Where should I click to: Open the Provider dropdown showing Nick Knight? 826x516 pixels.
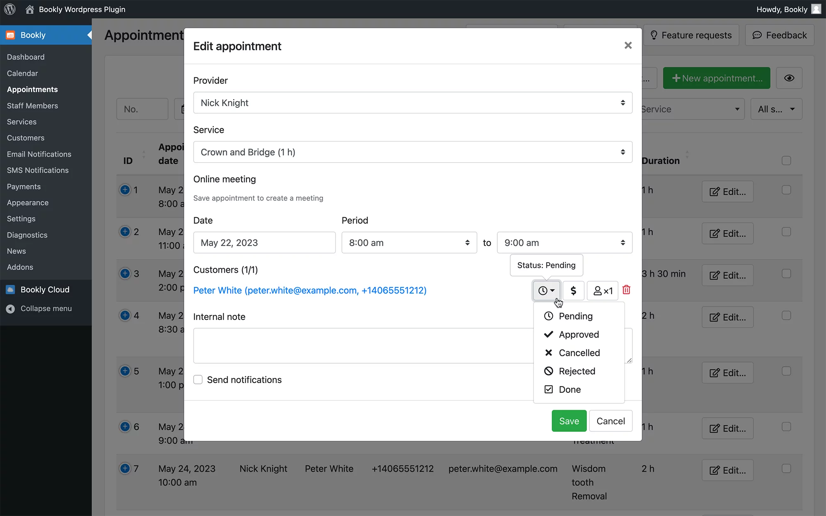413,103
